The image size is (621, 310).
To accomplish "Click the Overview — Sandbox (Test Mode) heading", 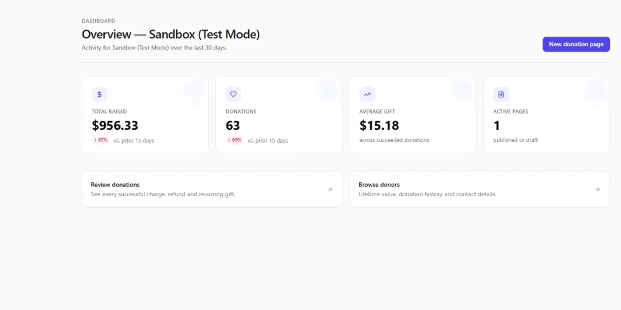I will [171, 34].
